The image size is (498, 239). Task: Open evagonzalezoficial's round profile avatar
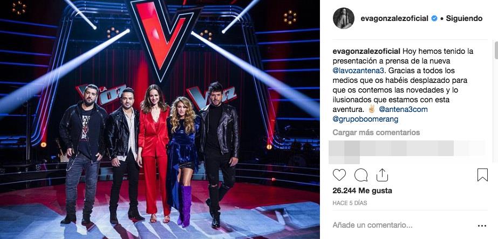[x=343, y=18]
